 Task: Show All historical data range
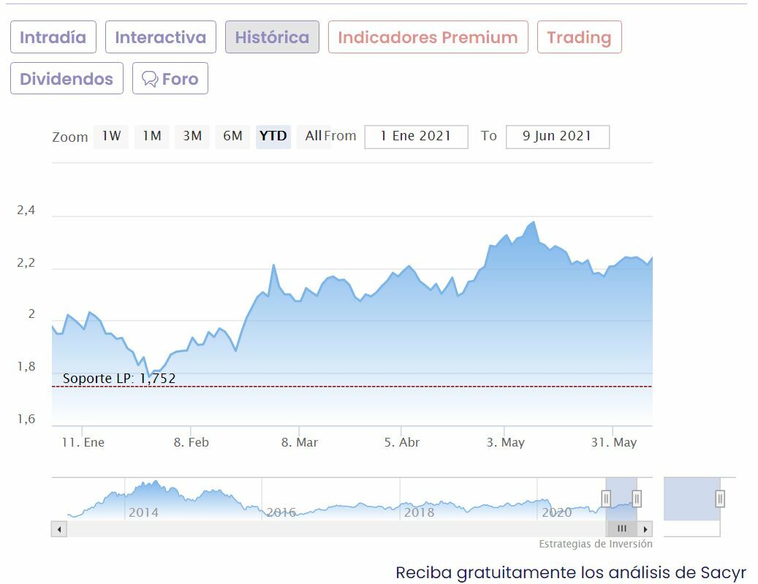point(313,136)
